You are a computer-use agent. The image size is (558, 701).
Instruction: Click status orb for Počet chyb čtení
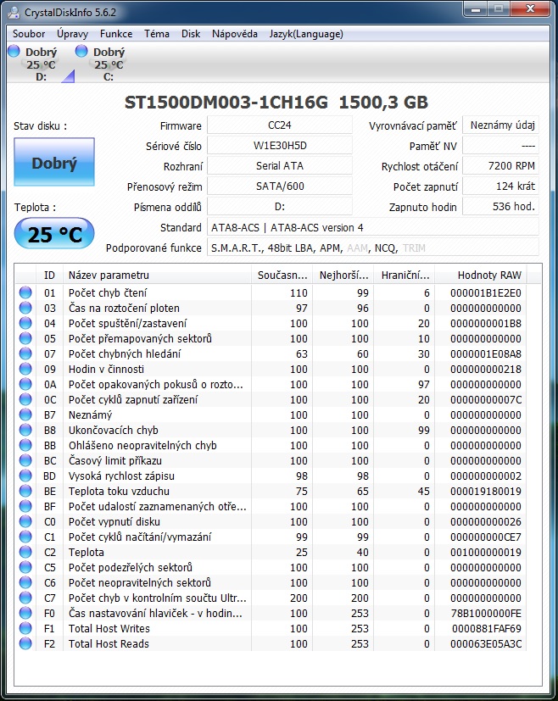click(25, 292)
